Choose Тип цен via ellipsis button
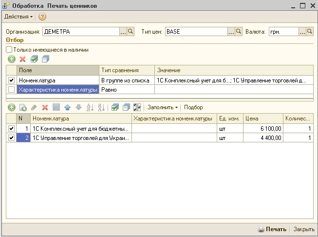The height and width of the screenshot is (237, 318). click(x=231, y=32)
